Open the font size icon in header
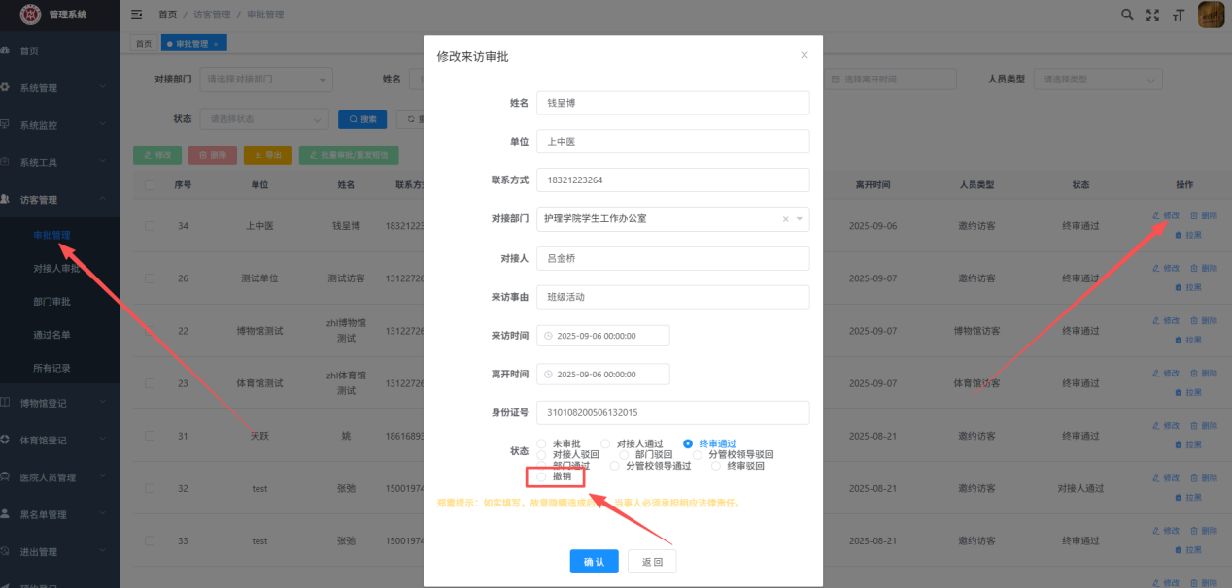The image size is (1232, 588). coord(1179,15)
